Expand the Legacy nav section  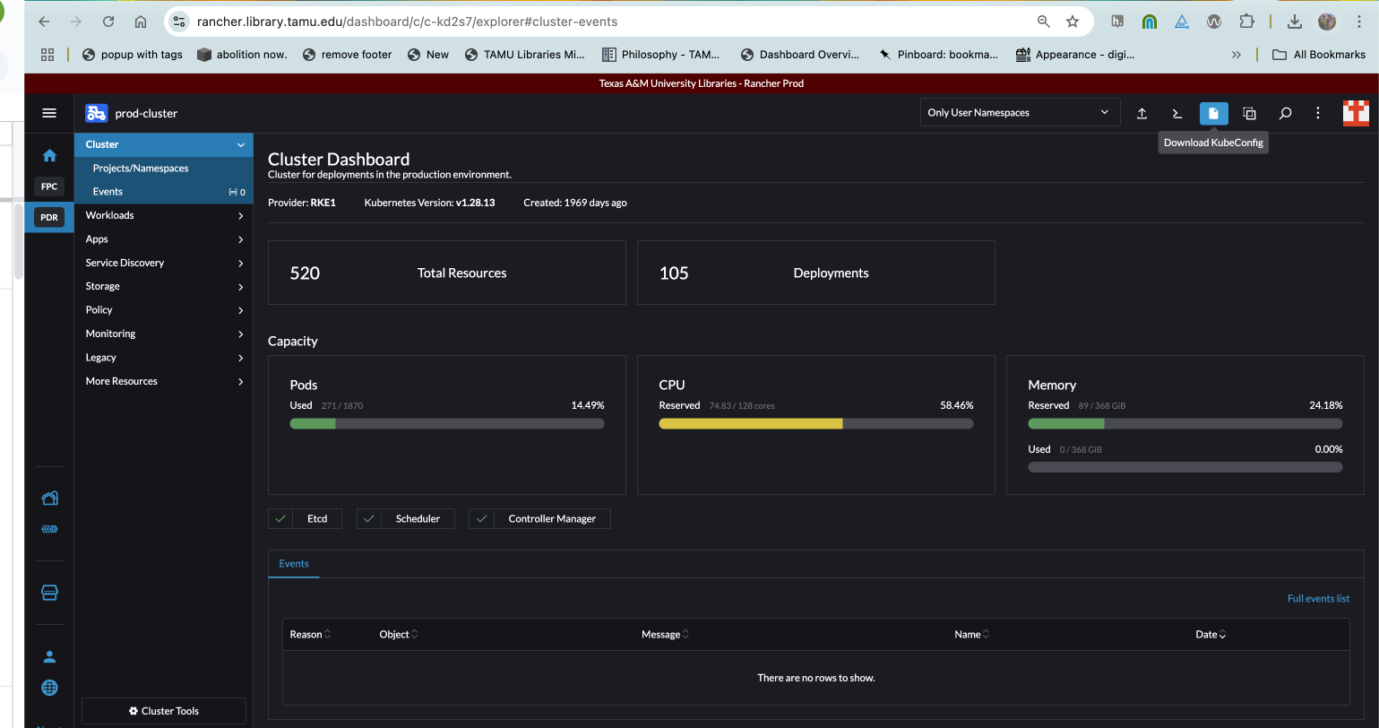[240, 358]
